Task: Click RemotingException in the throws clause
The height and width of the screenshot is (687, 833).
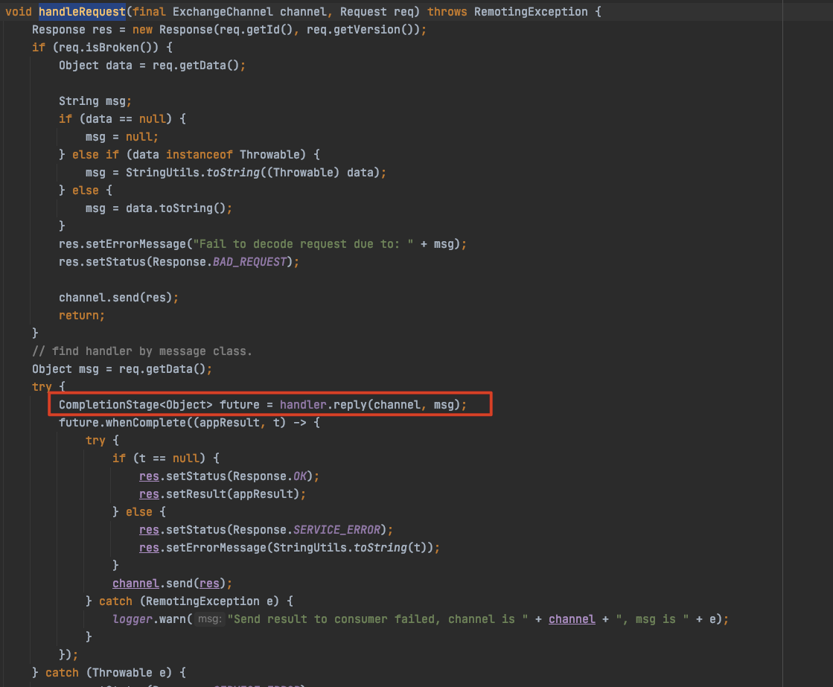Action: pos(531,12)
